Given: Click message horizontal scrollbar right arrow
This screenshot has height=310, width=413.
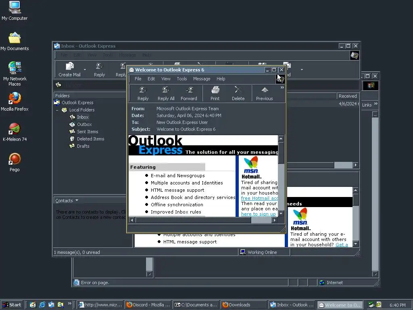Looking at the screenshot, I should pyautogui.click(x=275, y=220).
